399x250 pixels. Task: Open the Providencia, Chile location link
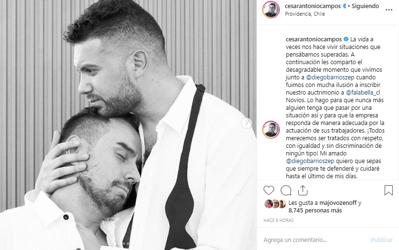[x=305, y=14]
